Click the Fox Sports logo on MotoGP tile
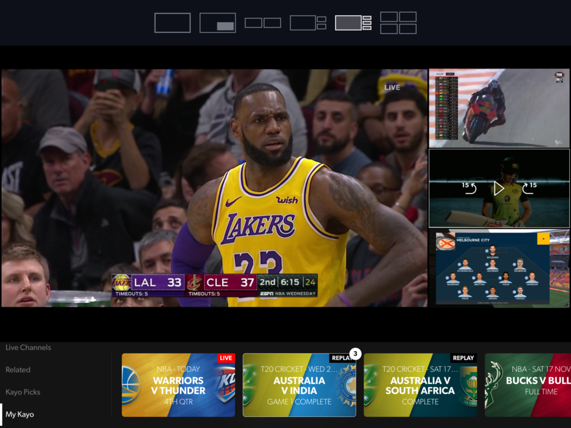The height and width of the screenshot is (428, 571). [x=559, y=77]
